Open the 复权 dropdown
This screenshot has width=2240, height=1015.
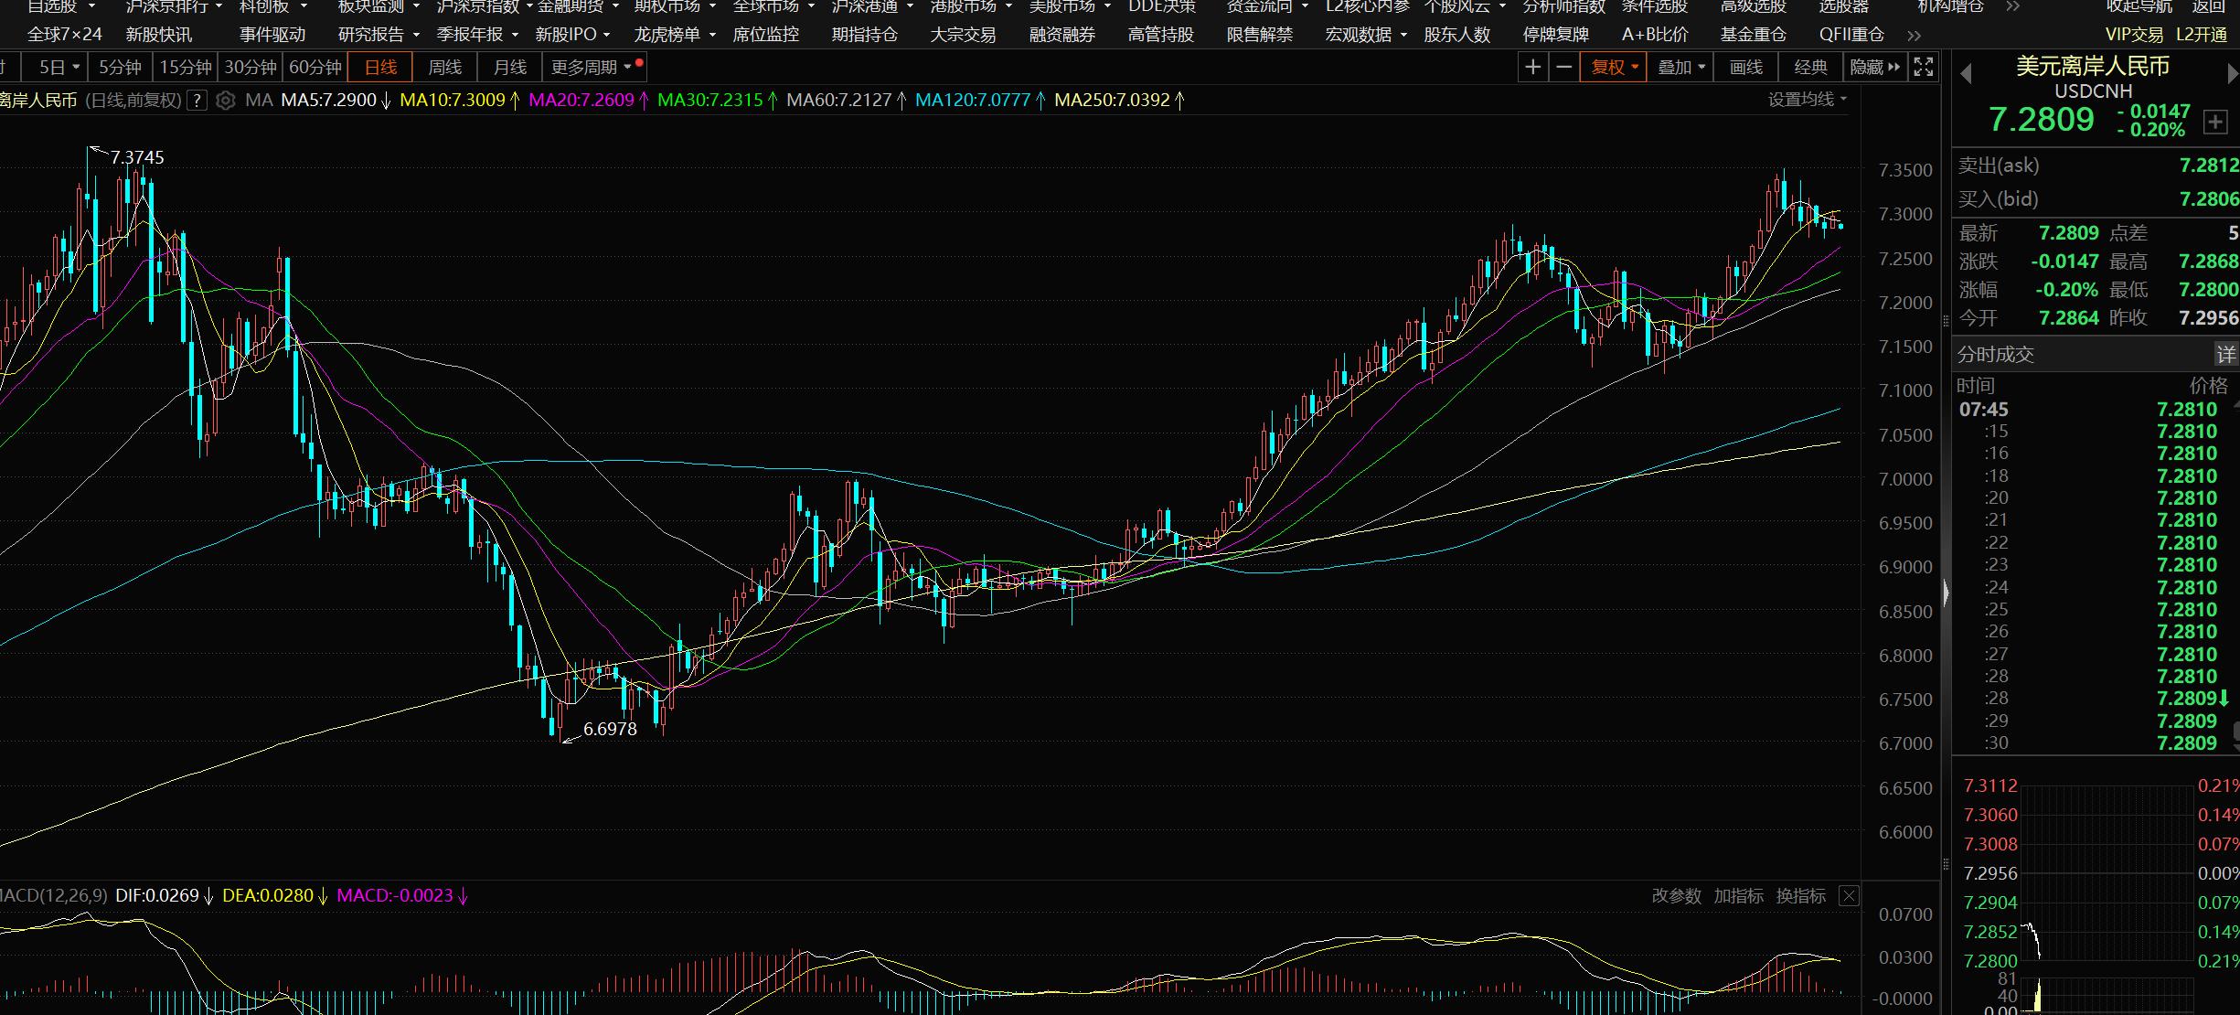coord(1614,67)
